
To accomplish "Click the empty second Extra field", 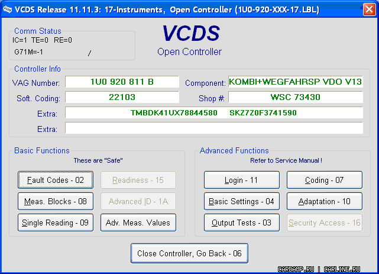I will (x=214, y=128).
